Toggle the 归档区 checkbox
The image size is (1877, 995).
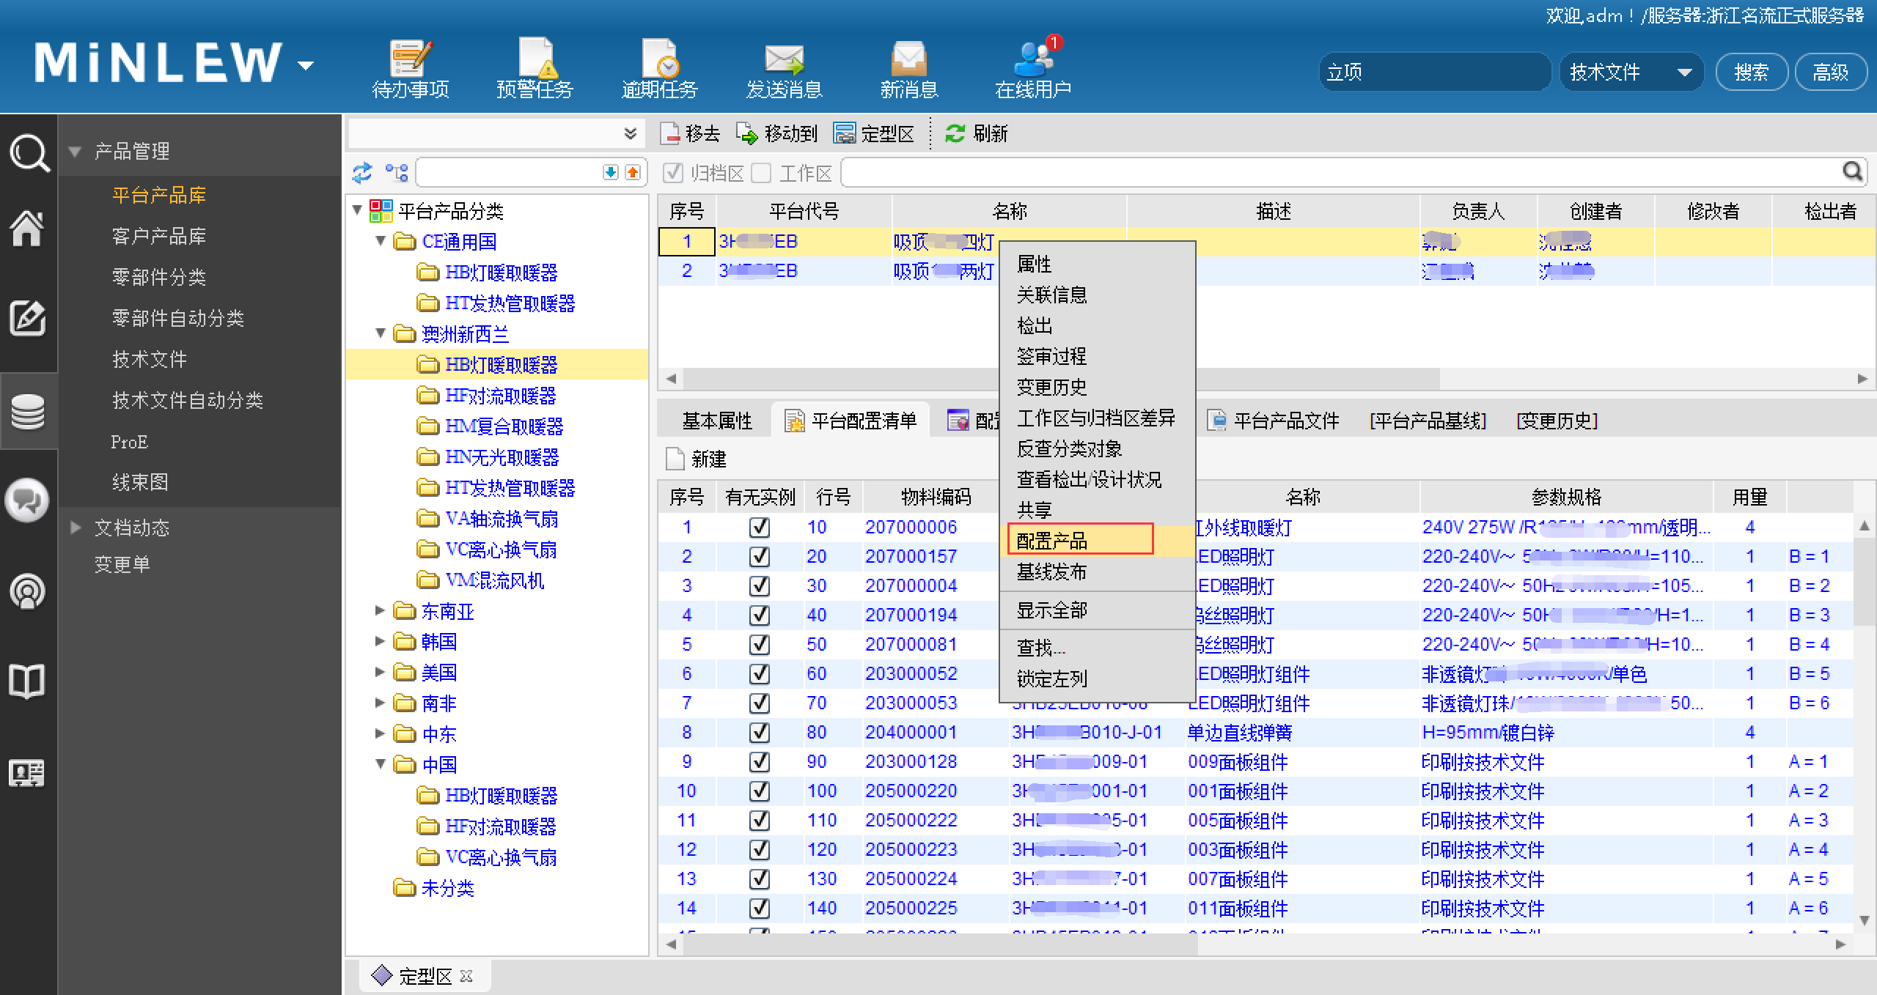coord(672,173)
